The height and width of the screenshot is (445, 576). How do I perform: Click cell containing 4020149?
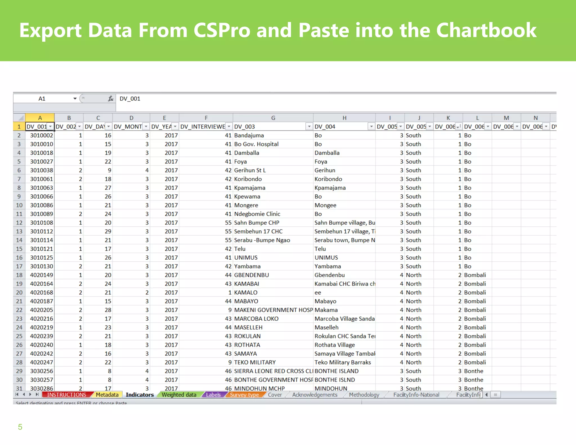(40, 275)
